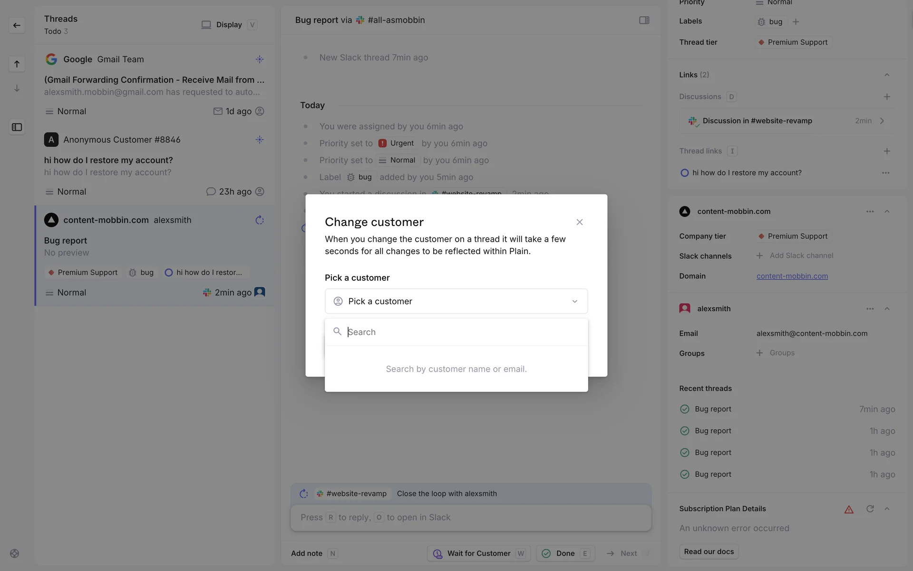The width and height of the screenshot is (913, 571).
Task: Collapse the Links section
Action: (x=887, y=75)
